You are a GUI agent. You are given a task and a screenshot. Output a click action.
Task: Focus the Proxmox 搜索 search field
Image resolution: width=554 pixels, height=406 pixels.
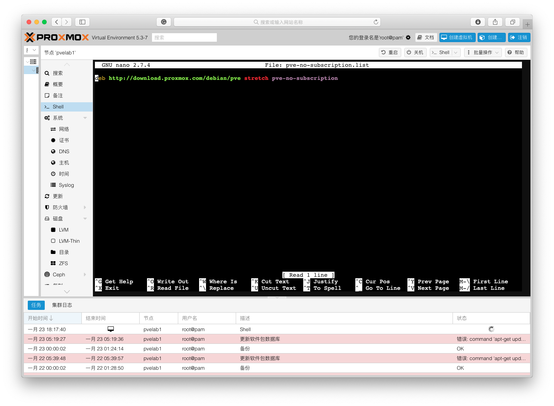(x=184, y=37)
